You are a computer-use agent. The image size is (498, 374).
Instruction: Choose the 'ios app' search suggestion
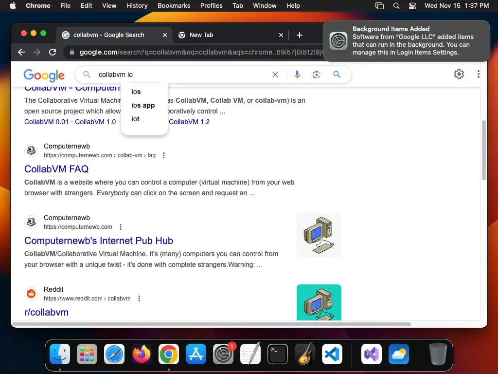(x=144, y=105)
